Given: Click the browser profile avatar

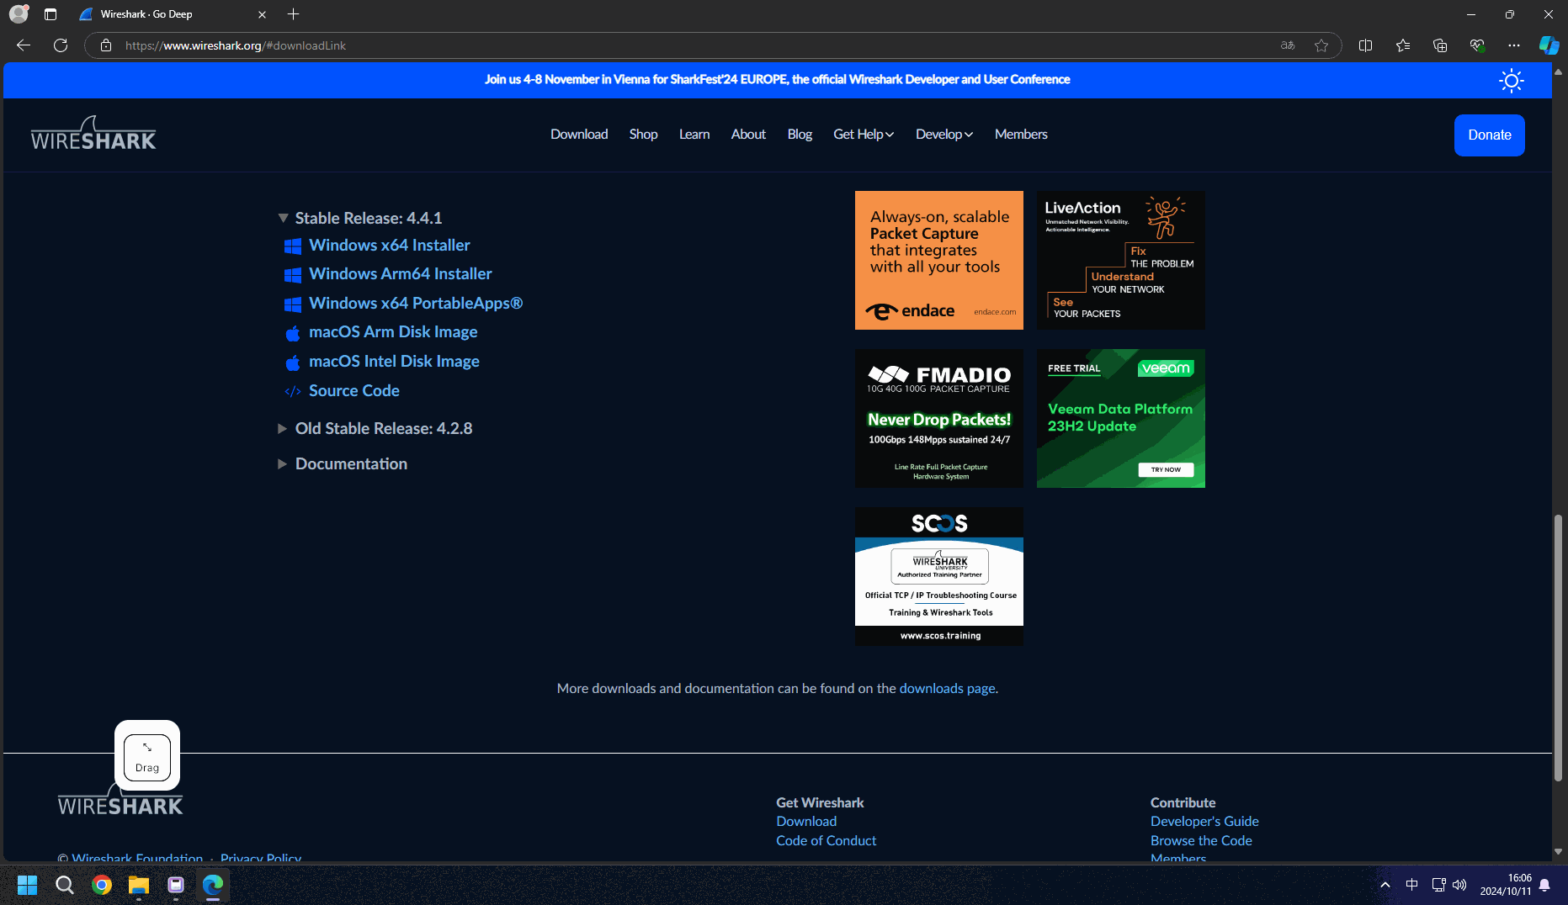Looking at the screenshot, I should pos(19,14).
